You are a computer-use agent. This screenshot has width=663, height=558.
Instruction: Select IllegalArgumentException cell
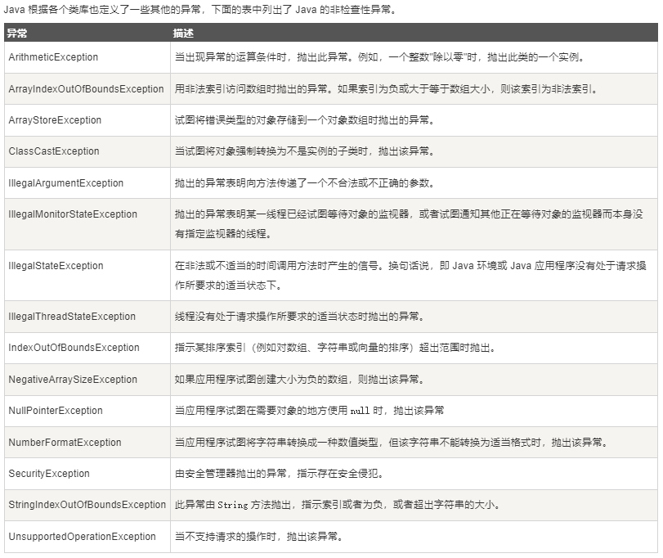(x=87, y=183)
